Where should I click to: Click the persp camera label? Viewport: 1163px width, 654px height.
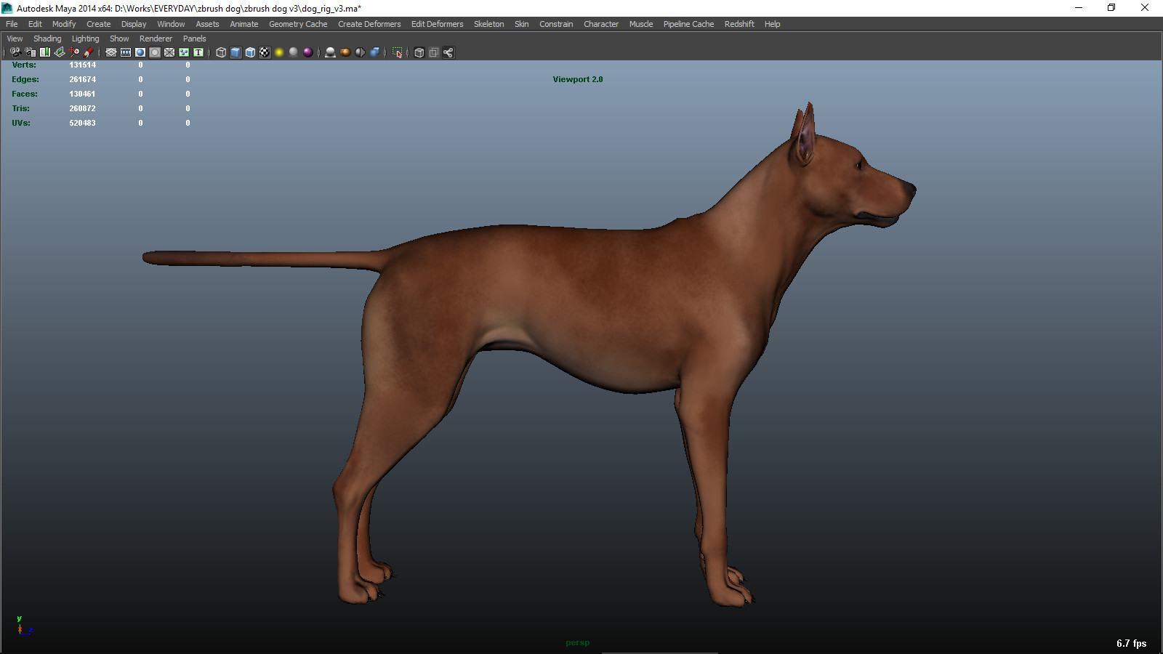[578, 642]
